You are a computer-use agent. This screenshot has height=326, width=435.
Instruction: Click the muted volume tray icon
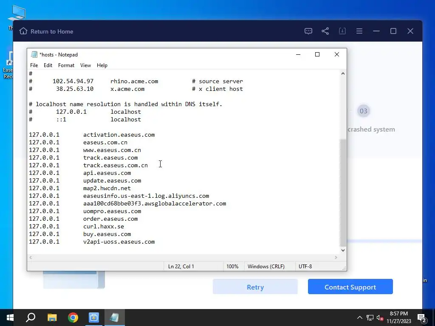click(x=380, y=318)
